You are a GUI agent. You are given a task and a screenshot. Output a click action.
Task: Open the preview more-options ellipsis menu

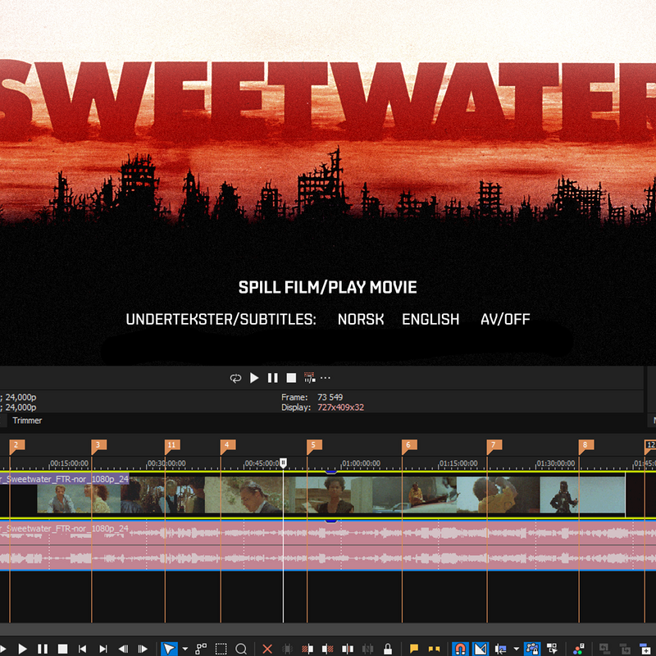point(325,378)
